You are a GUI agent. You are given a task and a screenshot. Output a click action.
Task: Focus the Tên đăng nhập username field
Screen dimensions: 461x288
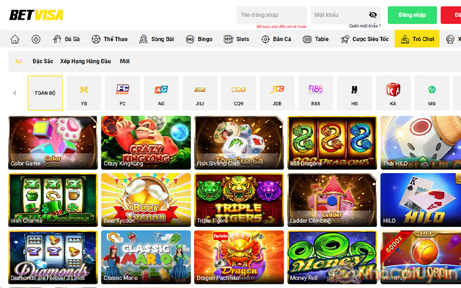[271, 15]
